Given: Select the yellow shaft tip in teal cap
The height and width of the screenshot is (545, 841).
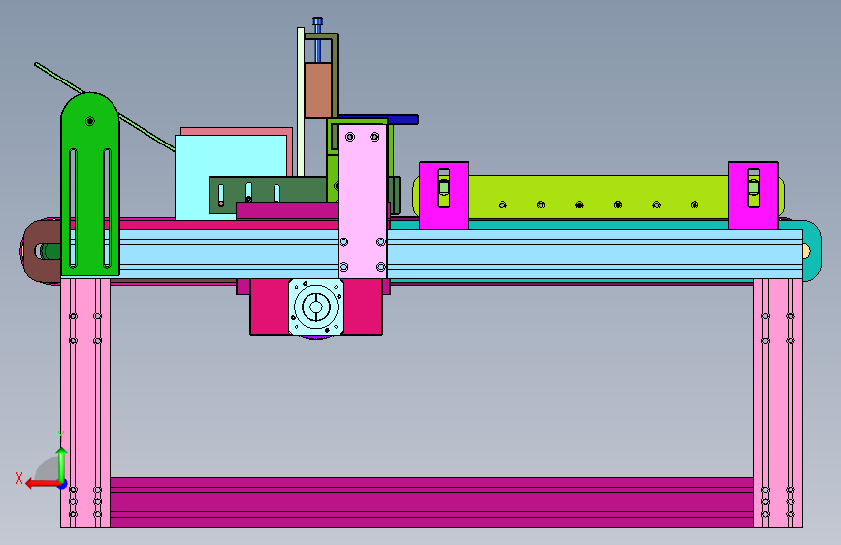Looking at the screenshot, I should coord(806,250).
